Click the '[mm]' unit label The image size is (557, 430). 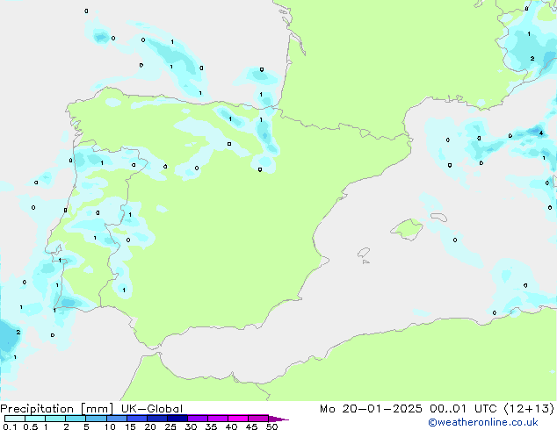(97, 409)
